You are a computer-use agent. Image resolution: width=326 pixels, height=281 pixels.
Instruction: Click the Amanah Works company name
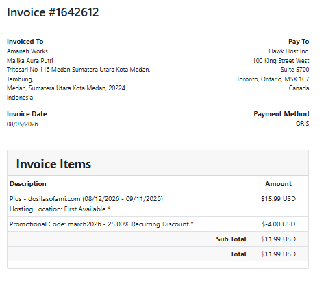coord(27,51)
